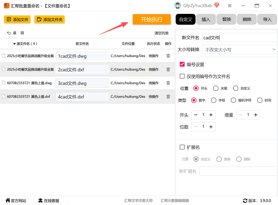
Task: Click the 开始执行 button
Action: (151, 20)
